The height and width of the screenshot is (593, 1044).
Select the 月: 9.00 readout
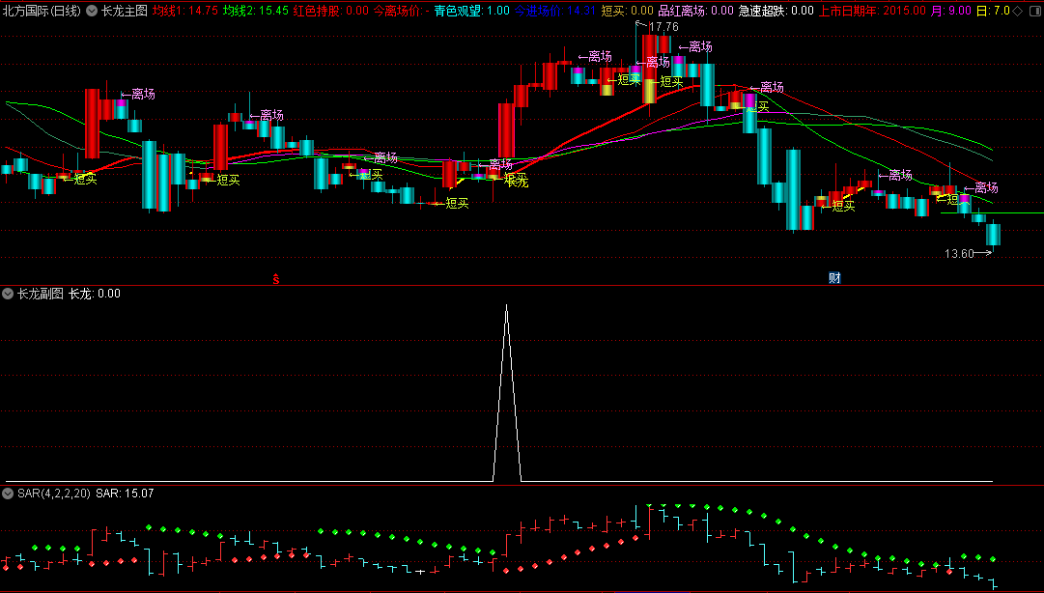pos(950,11)
